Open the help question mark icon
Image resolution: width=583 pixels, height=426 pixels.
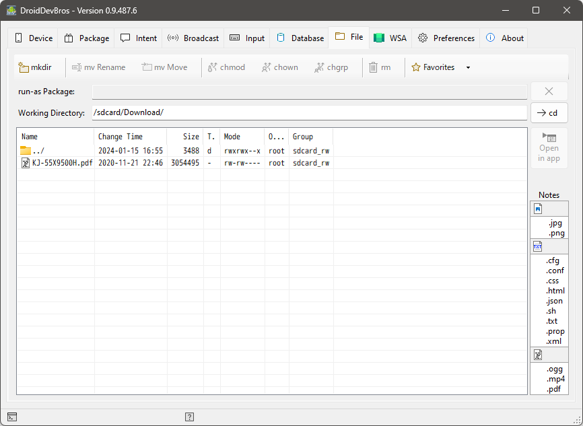click(189, 417)
